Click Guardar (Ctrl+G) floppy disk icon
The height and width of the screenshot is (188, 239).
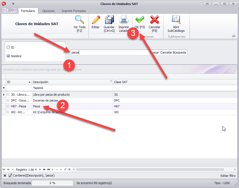coord(109,20)
